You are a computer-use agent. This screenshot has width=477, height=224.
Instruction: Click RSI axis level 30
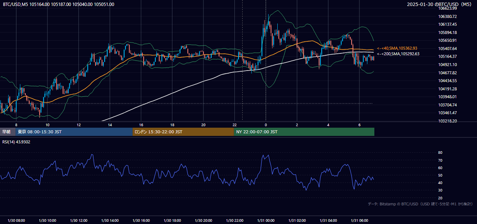(x=440, y=190)
